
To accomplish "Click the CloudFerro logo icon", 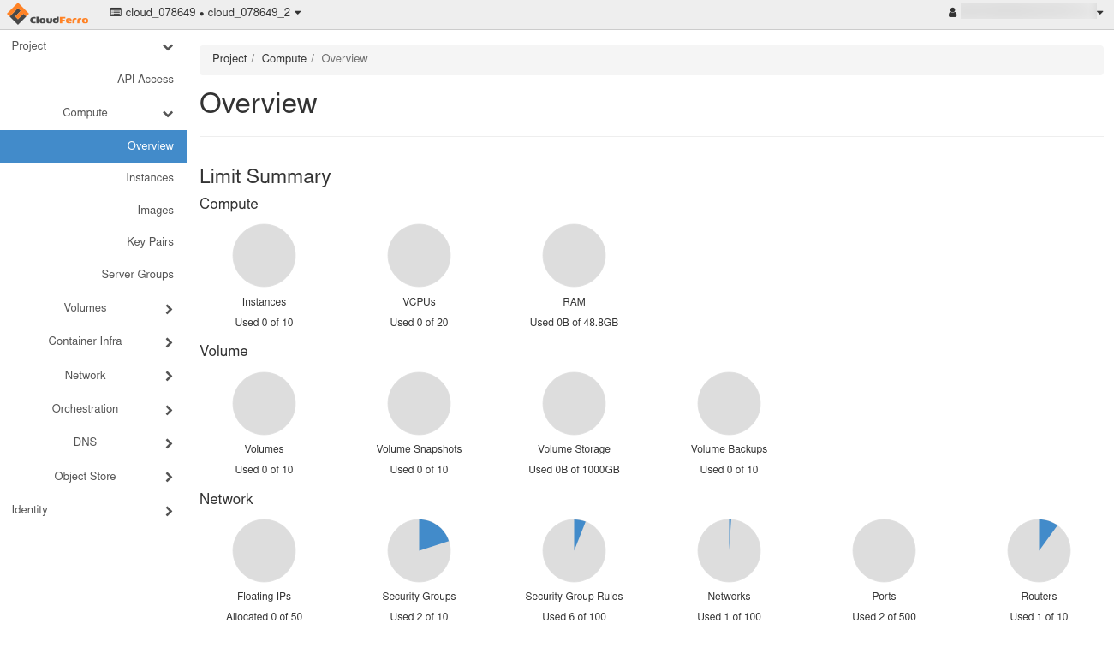I will point(18,14).
